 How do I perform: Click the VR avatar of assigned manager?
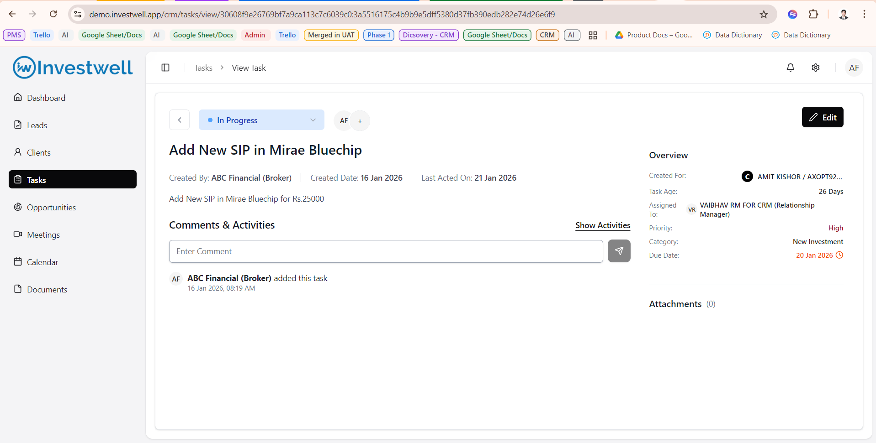[x=692, y=210]
